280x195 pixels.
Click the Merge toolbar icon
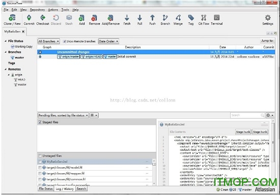pyautogui.click(x=178, y=20)
